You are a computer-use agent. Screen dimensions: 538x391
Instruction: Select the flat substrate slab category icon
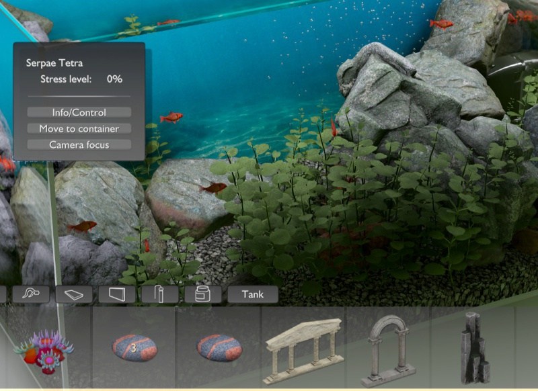(74, 294)
